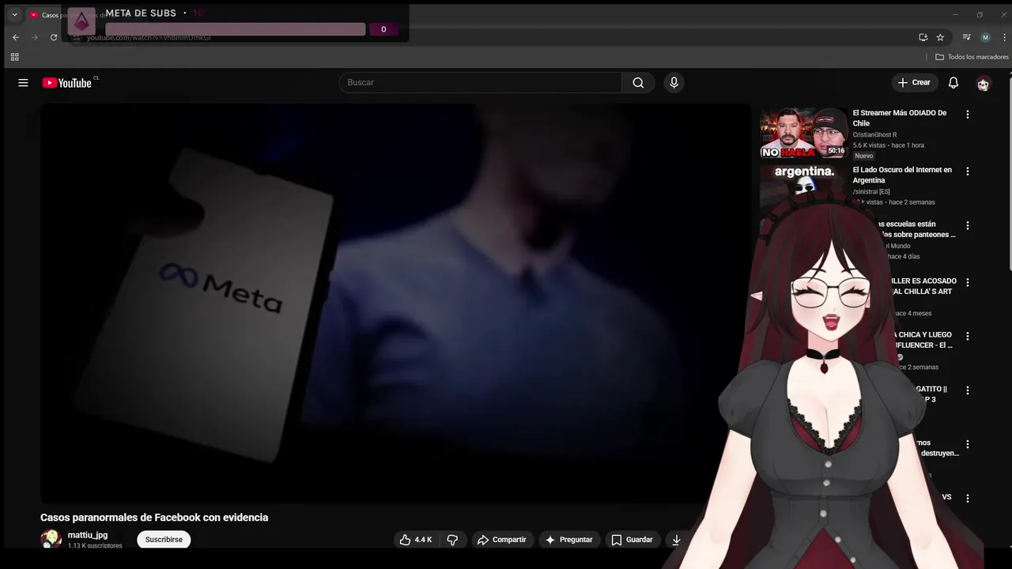This screenshot has height=569, width=1012.
Task: Open the notifications bell
Action: (953, 83)
